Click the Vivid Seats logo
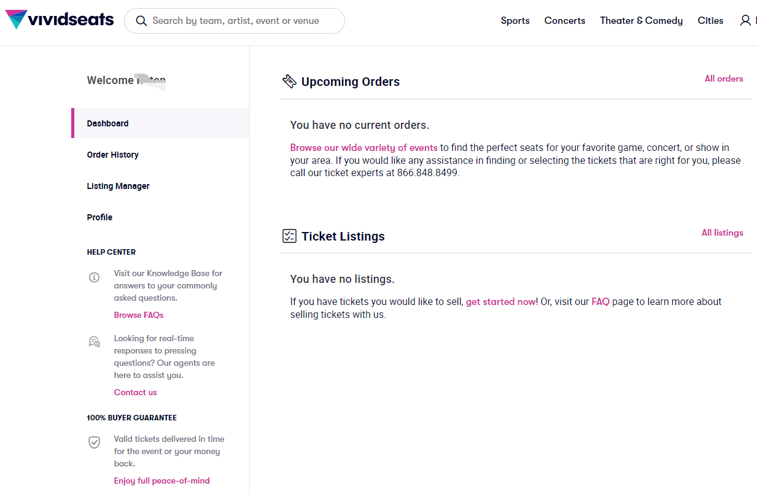The image size is (757, 494). pos(60,20)
